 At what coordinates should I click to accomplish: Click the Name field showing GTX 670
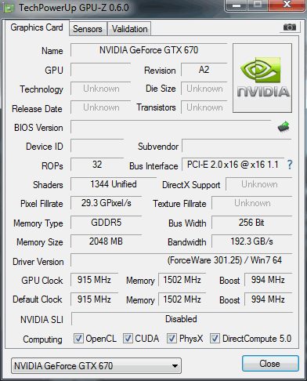coord(149,50)
